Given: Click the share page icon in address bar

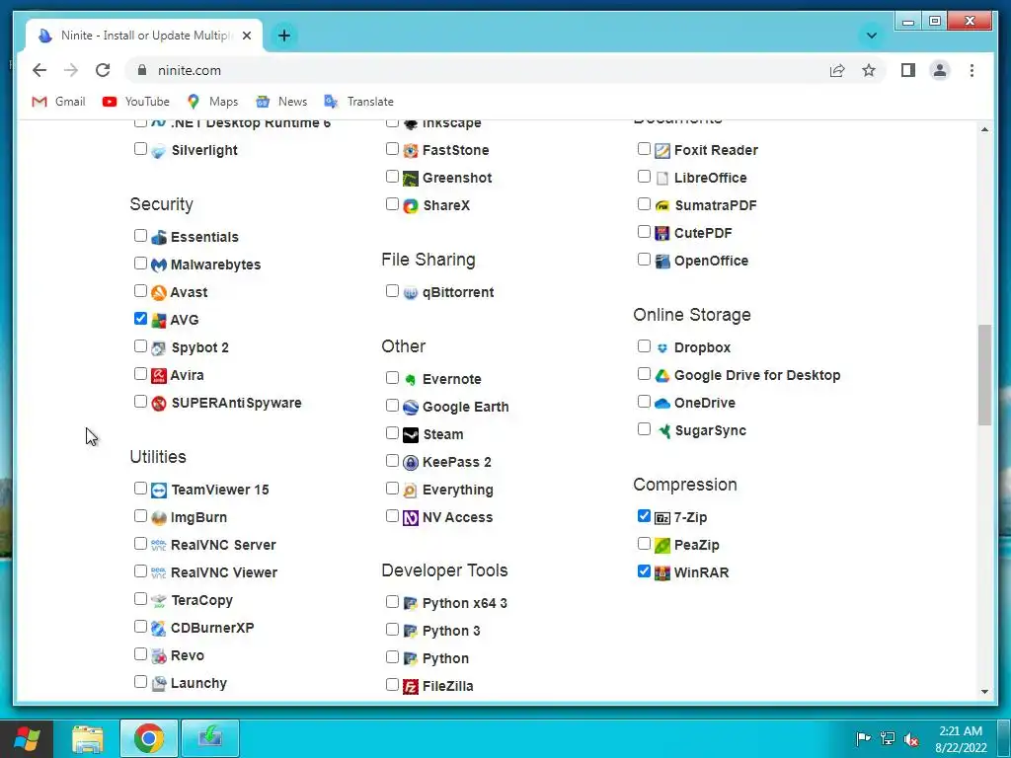Looking at the screenshot, I should (x=837, y=70).
